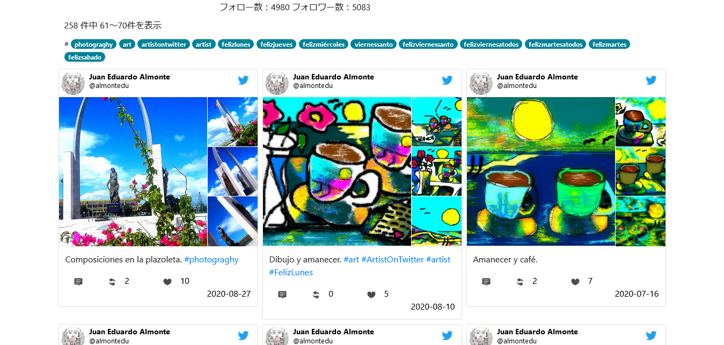The image size is (724, 345).
Task: Click retweet icon on Amanecer y café post
Action: click(520, 282)
